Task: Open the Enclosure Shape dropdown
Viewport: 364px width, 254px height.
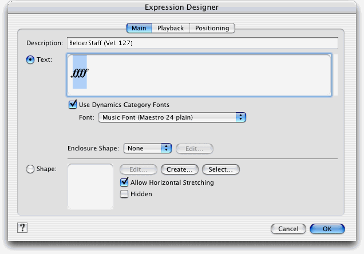Action: coord(148,148)
